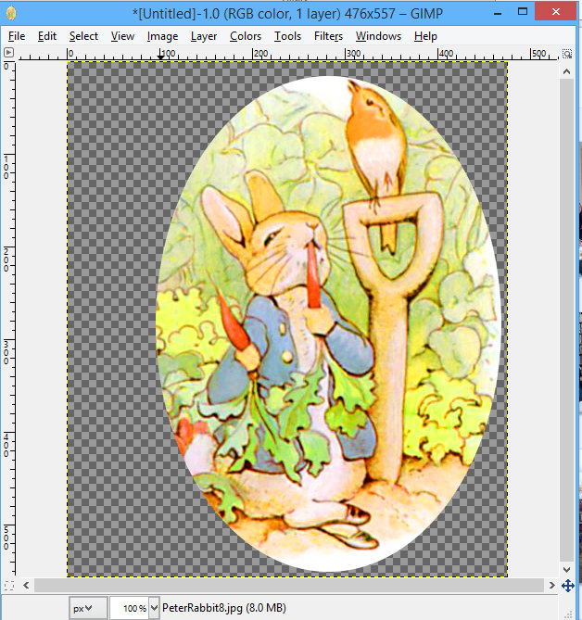582x620 pixels.
Task: Close the GIMP window
Action: 555,12
